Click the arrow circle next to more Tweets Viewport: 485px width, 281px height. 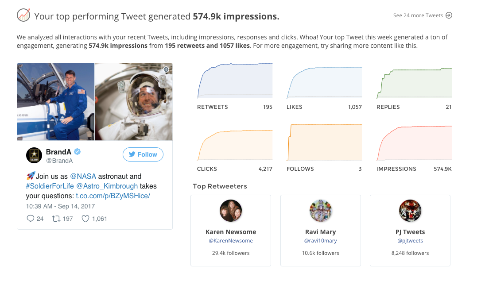point(449,15)
